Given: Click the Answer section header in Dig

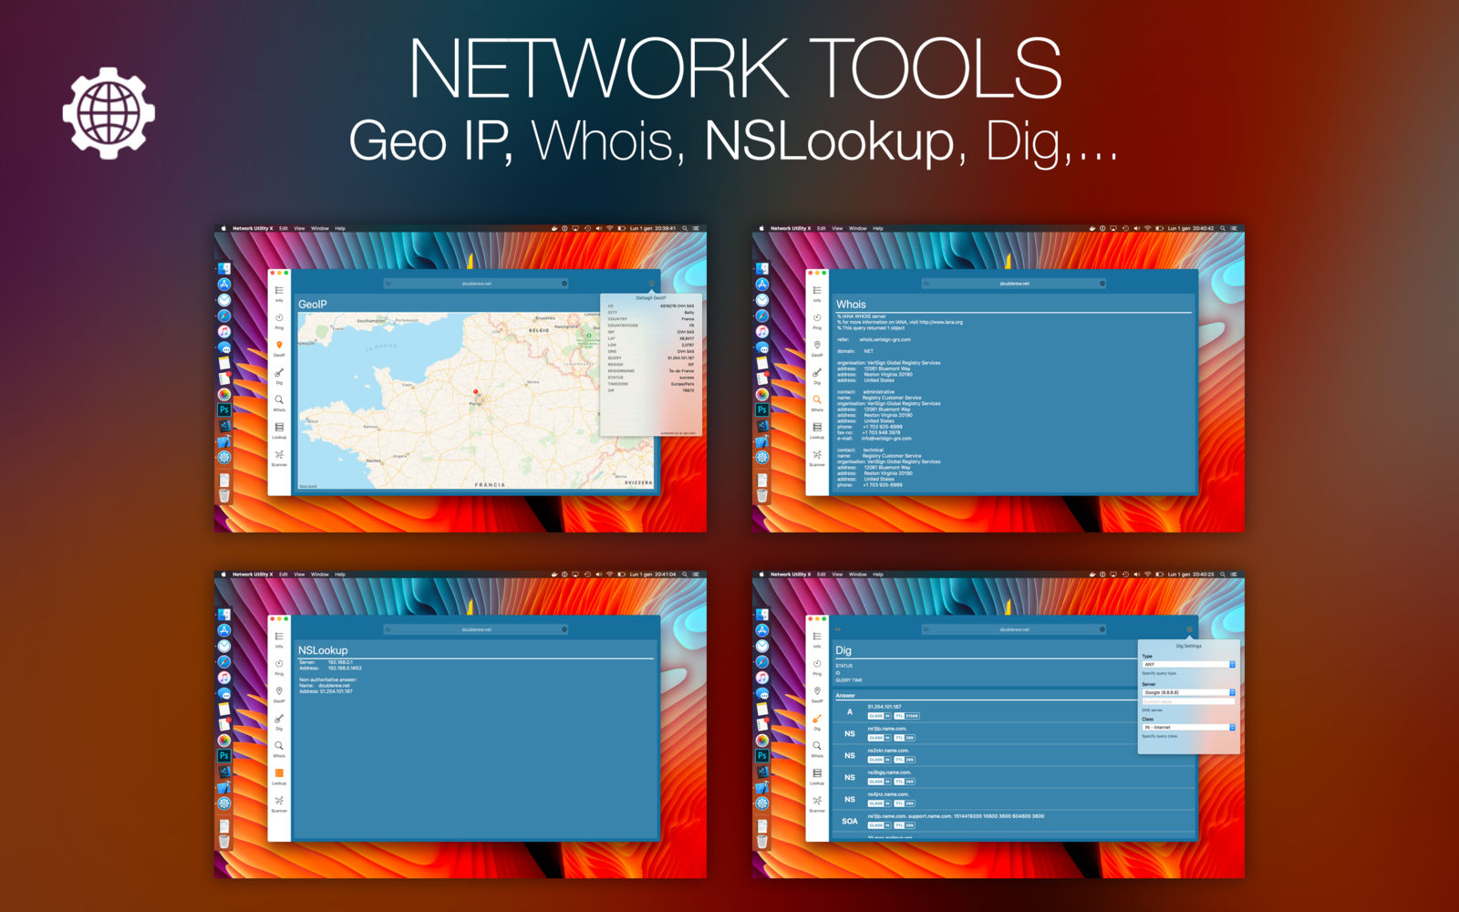Looking at the screenshot, I should coord(846,696).
